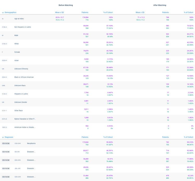Click ICD-10-CM badge on the K00-K95 row
The width and height of the screenshot is (195, 181).
click(6, 160)
